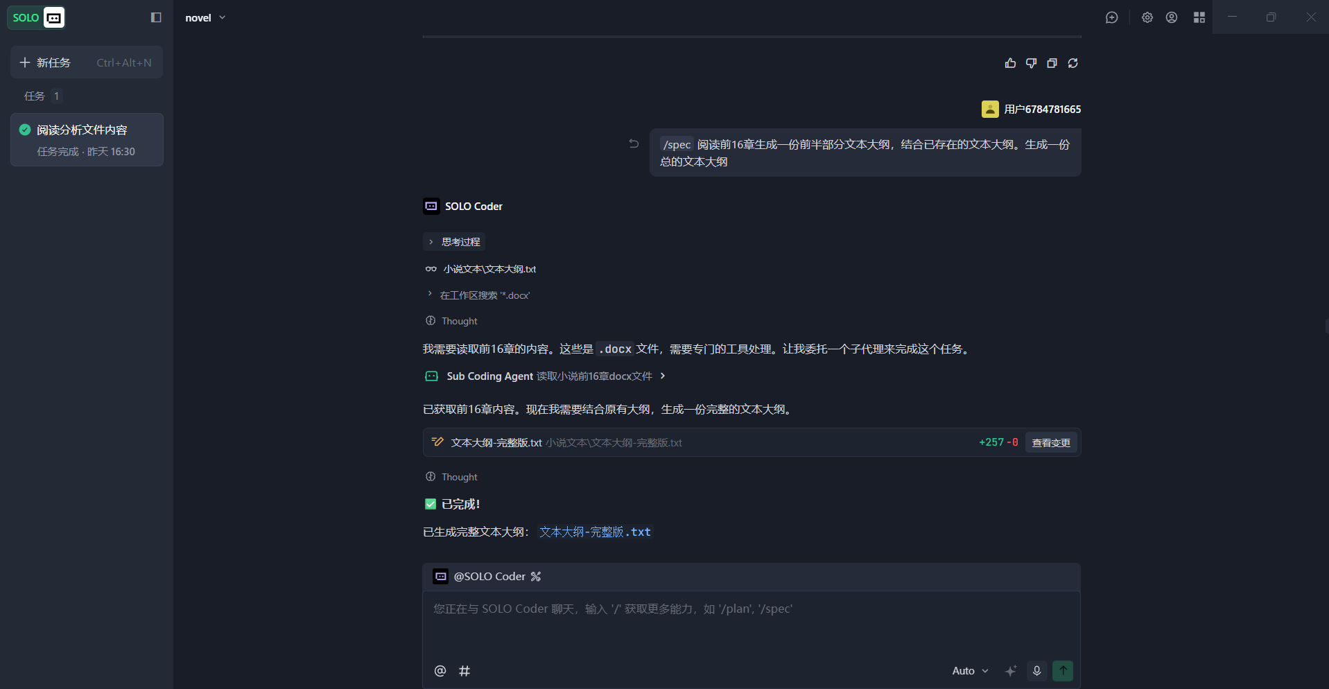Click the sparkle prompt enhance icon
1329x689 pixels.
(1011, 670)
